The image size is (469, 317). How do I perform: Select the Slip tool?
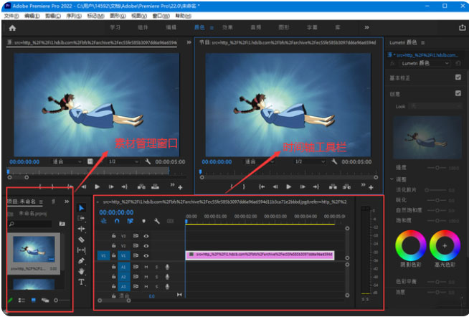click(x=81, y=250)
